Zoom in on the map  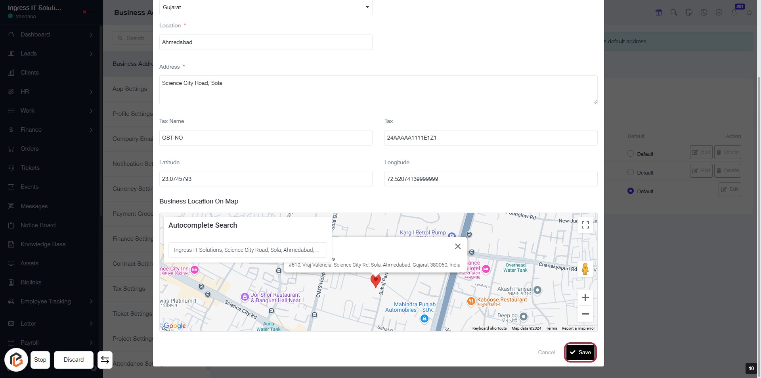(585, 298)
